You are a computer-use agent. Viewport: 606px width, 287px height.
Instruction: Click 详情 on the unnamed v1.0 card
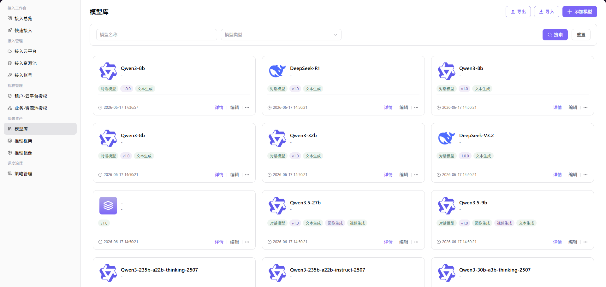[x=219, y=242]
